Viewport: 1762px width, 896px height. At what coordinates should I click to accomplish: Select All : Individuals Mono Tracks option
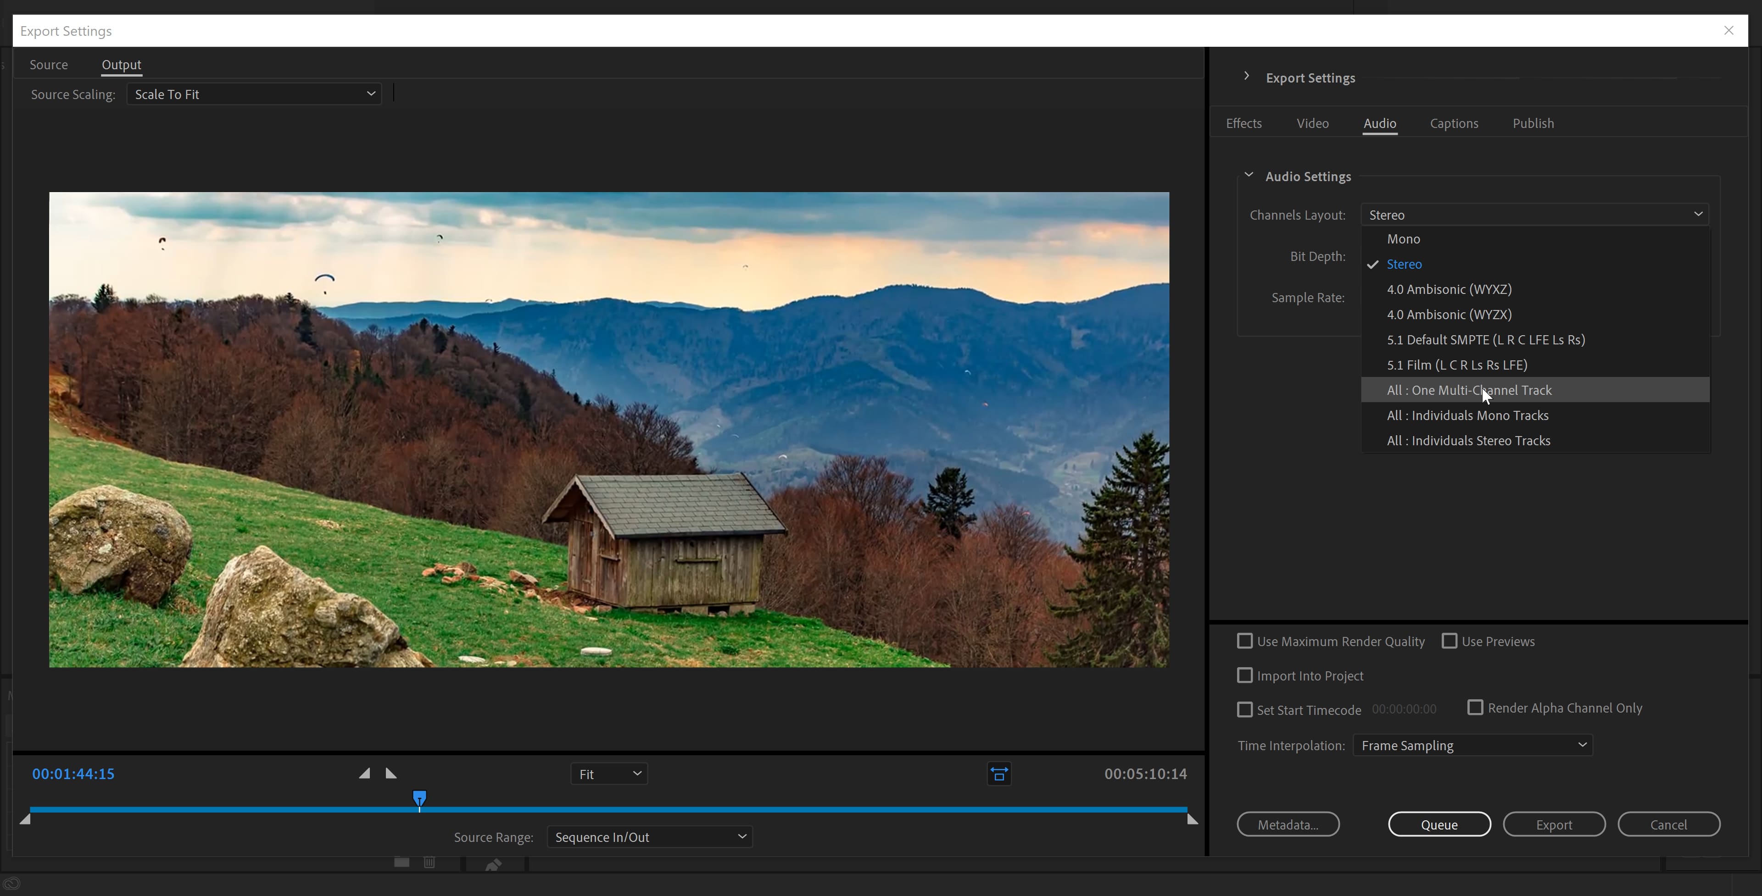(x=1467, y=415)
